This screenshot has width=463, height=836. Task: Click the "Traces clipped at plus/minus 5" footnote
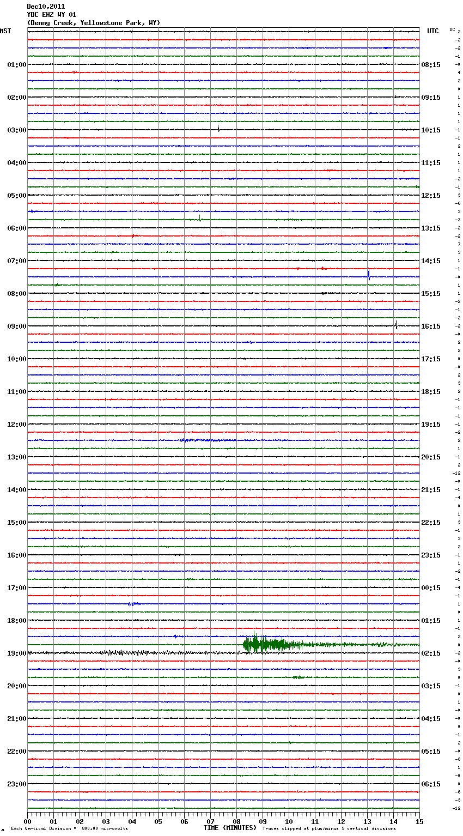click(x=330, y=829)
